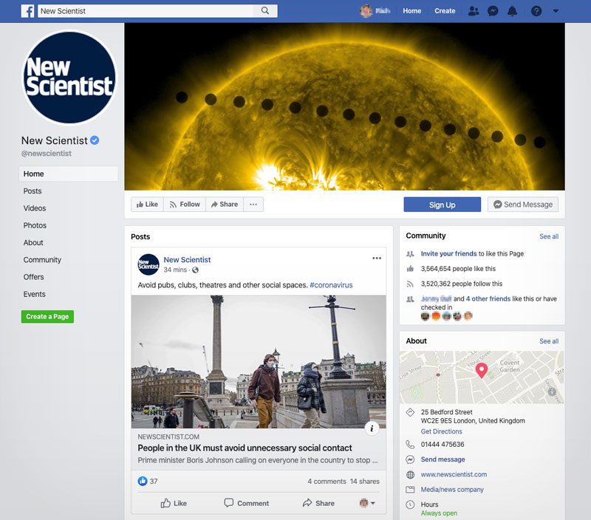This screenshot has height=520, width=591.
Task: Share the post about social contact
Action: point(318,503)
